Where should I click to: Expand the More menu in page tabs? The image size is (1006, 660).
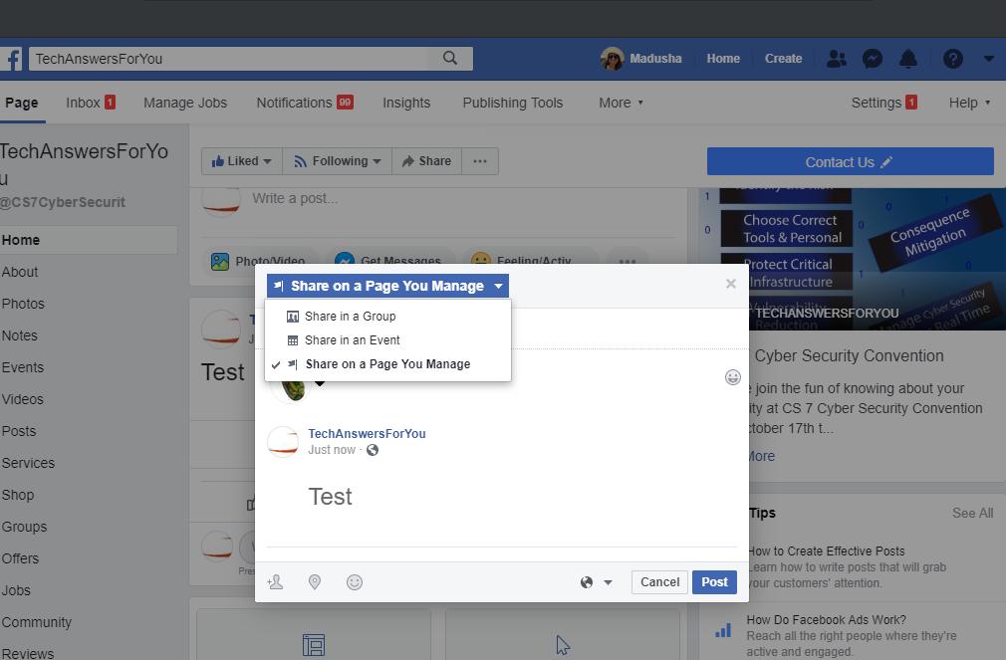[x=621, y=103]
